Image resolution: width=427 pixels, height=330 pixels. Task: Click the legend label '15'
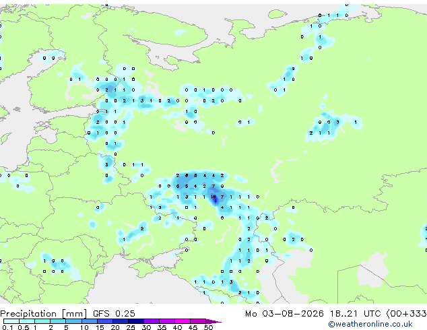(100, 327)
